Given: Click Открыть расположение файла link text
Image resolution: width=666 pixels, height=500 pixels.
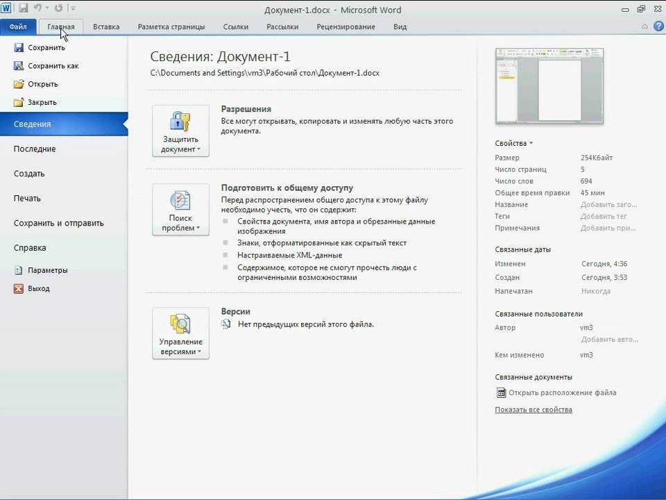Looking at the screenshot, I should 563,393.
